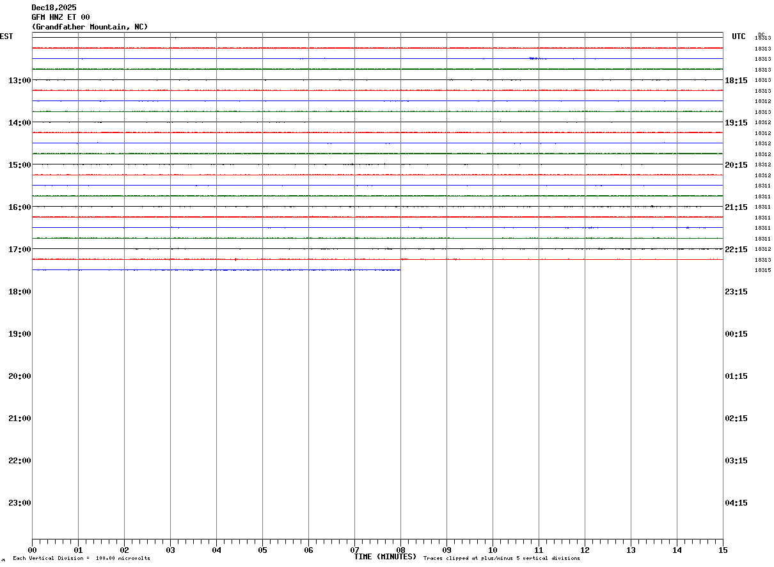
Task: Select the 01:15 UTC row label
Action: (x=736, y=376)
